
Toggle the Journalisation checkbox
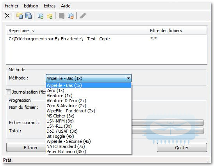click(x=8, y=92)
